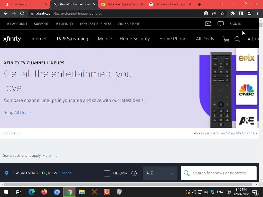Open Task View on the taskbar
This screenshot has height=197, width=263.
tap(18, 192)
